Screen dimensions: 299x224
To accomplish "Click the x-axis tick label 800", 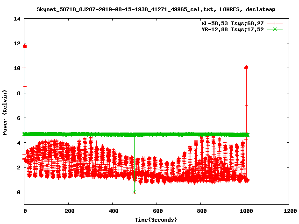I will [x=202, y=211].
